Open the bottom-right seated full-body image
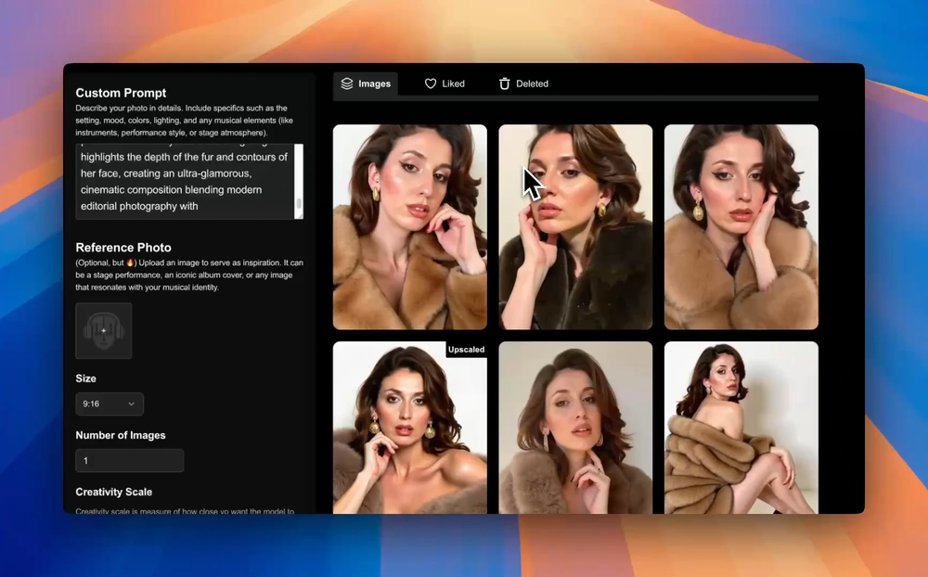Viewport: 928px width, 577px height. (x=741, y=428)
